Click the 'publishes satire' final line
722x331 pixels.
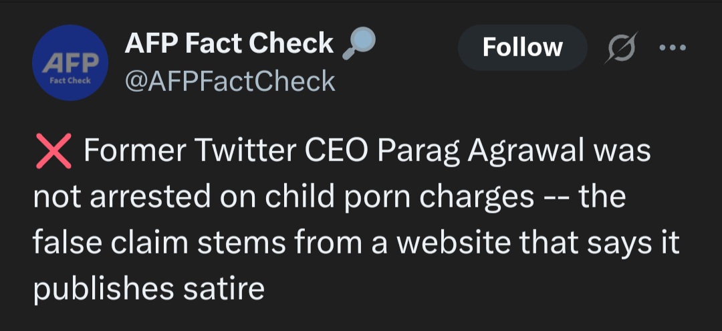[x=148, y=290]
